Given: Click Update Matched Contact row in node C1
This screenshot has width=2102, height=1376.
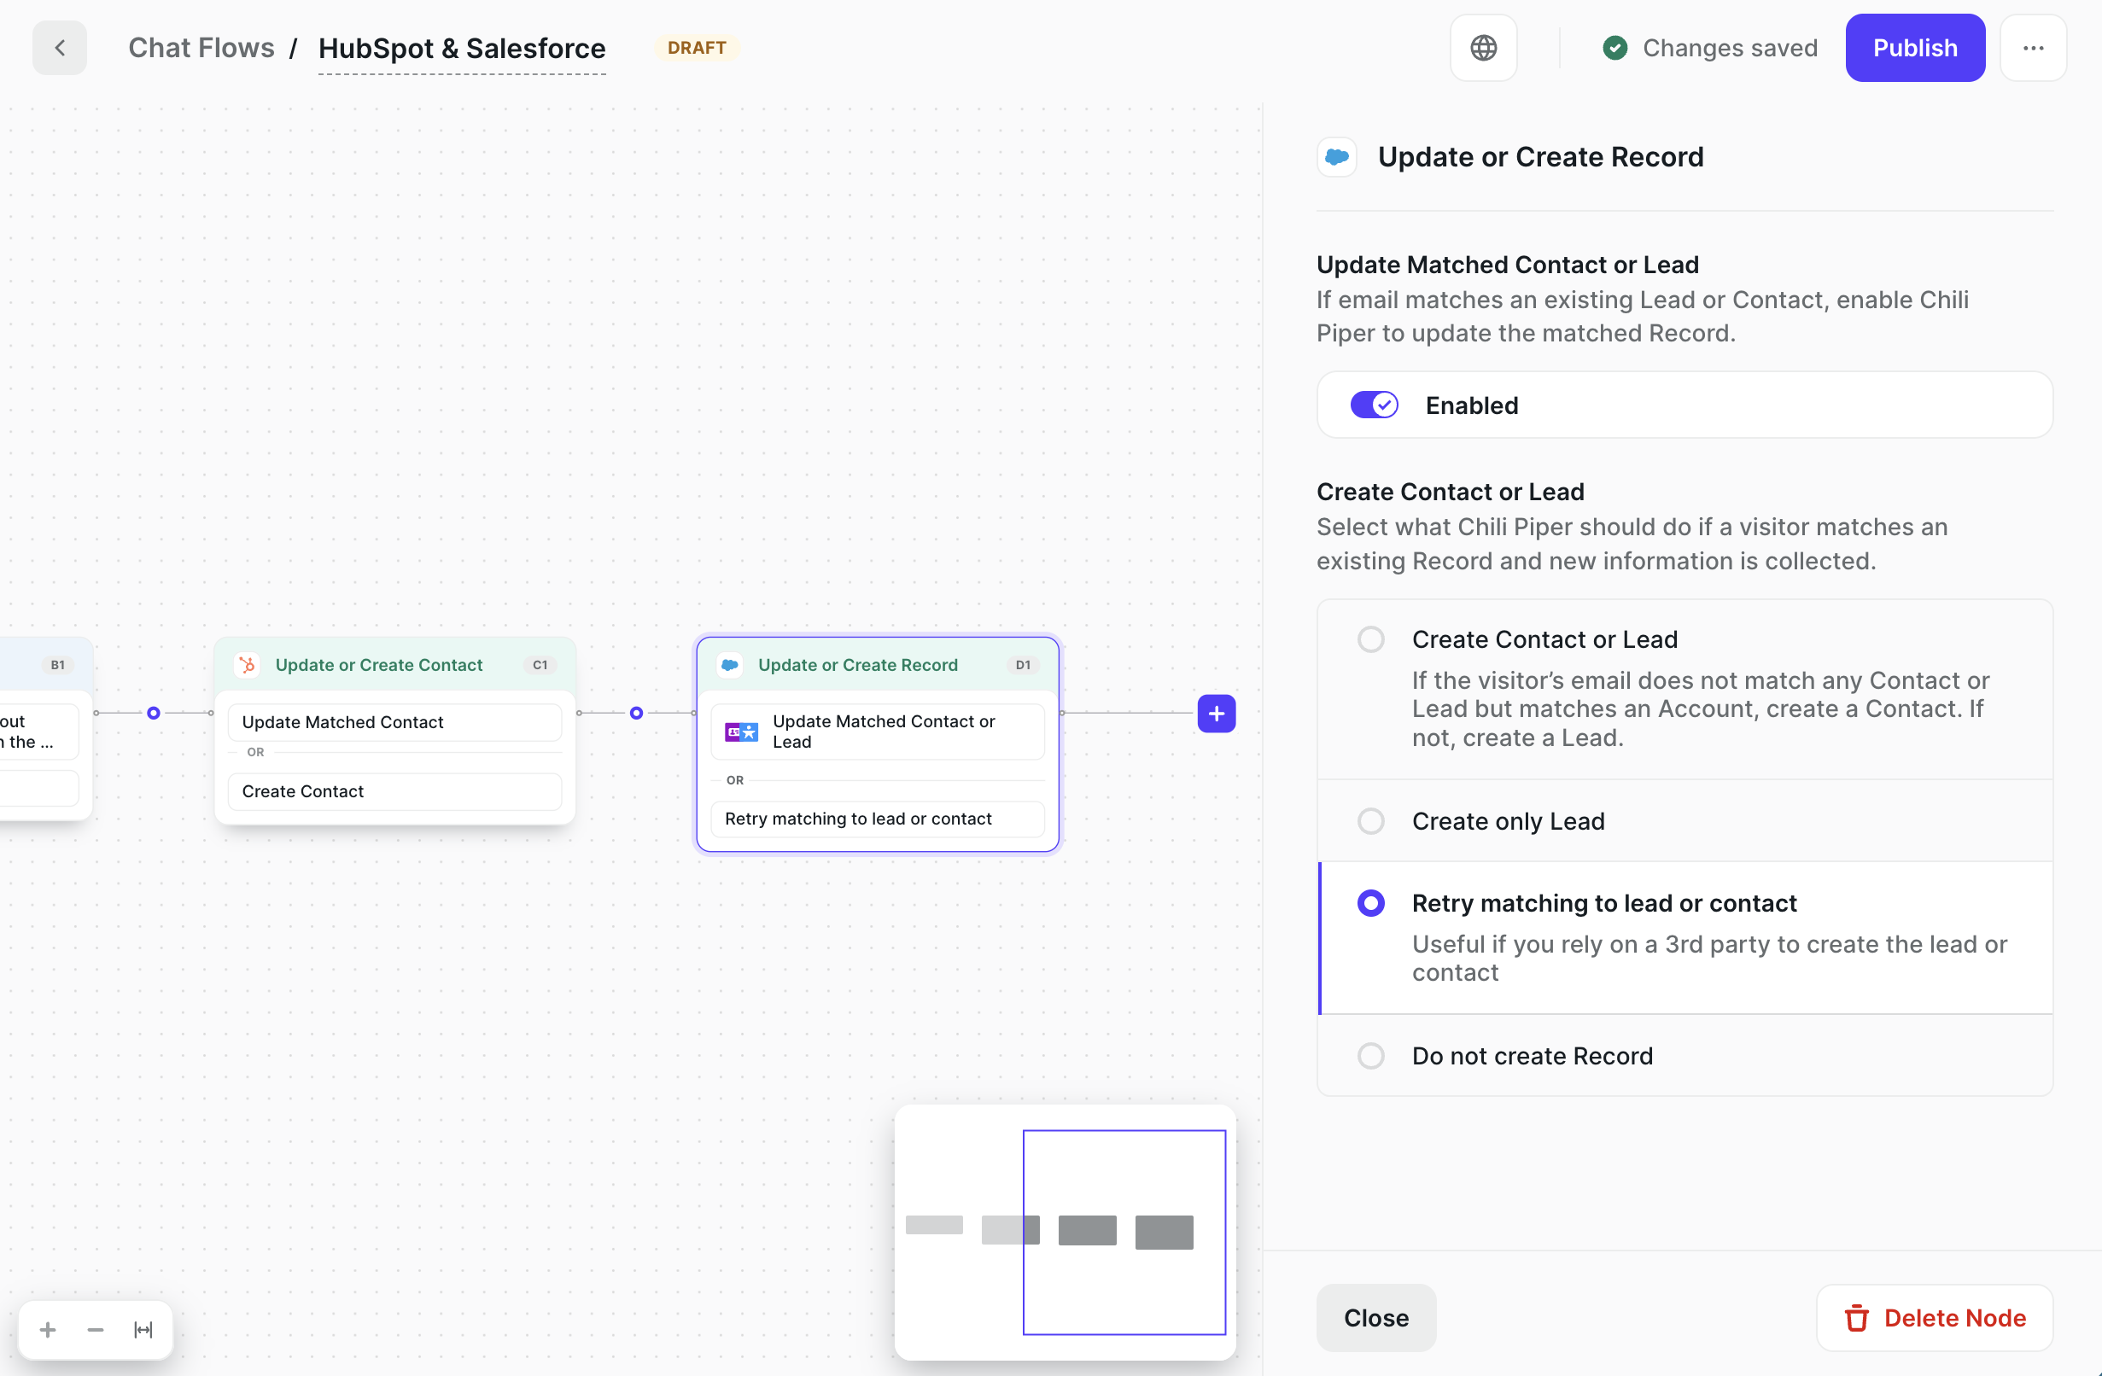Looking at the screenshot, I should coord(394,721).
